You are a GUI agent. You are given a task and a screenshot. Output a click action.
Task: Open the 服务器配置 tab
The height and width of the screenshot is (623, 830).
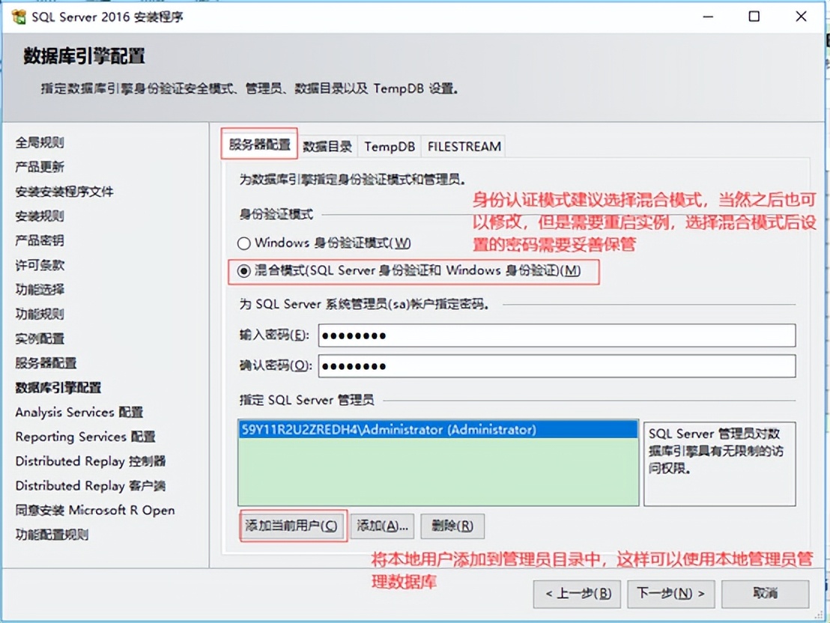tap(259, 144)
